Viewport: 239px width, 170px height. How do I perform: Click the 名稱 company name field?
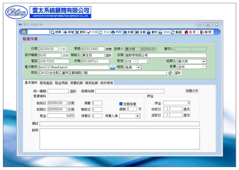coord(166,55)
